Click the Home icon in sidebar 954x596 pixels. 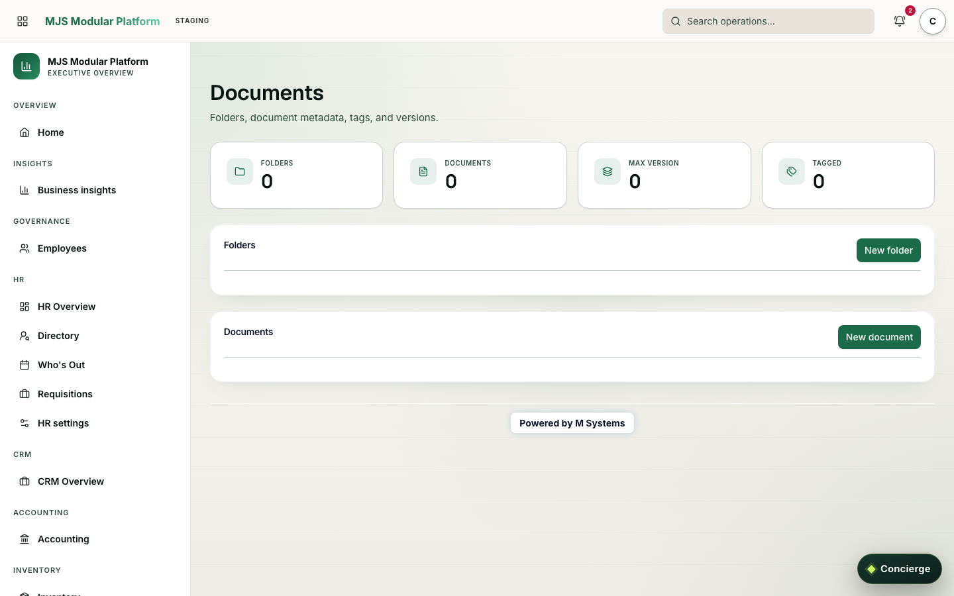[x=25, y=132]
